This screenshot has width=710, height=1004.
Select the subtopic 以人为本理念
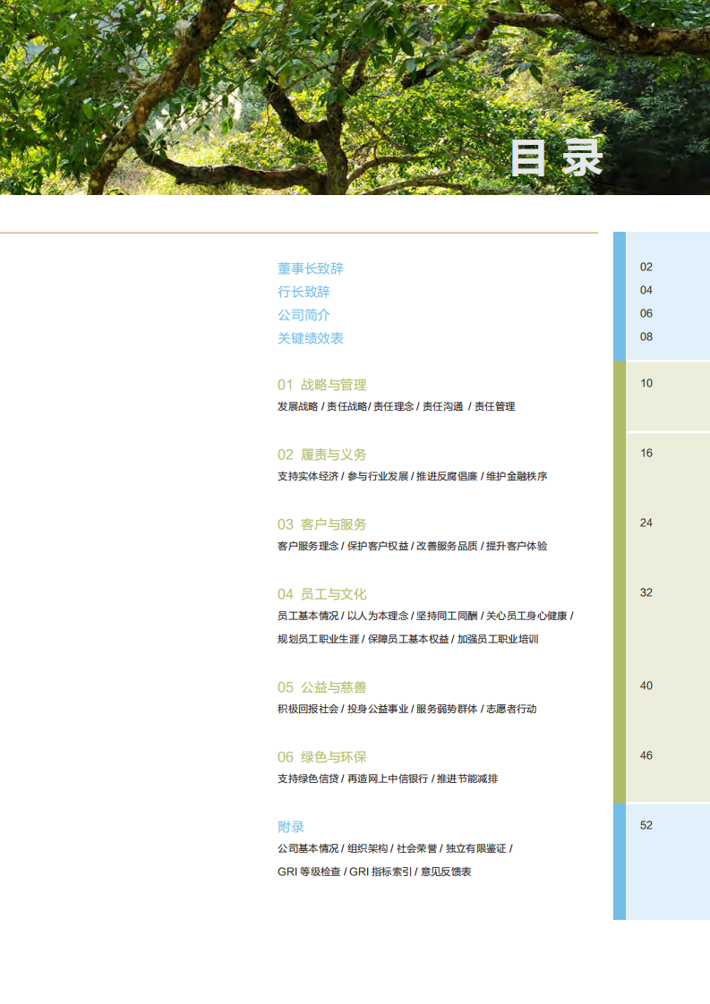[378, 616]
